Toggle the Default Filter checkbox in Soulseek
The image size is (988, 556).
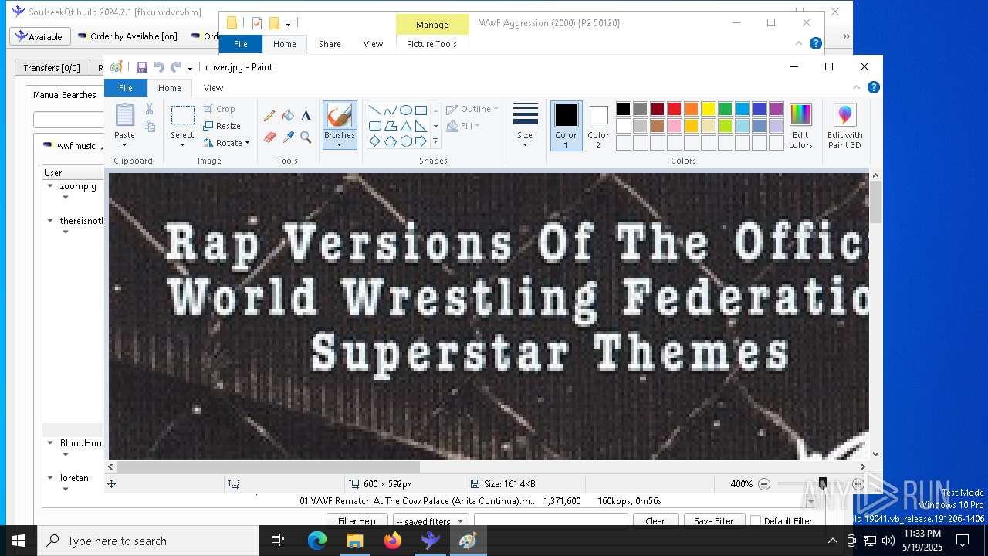(x=756, y=521)
